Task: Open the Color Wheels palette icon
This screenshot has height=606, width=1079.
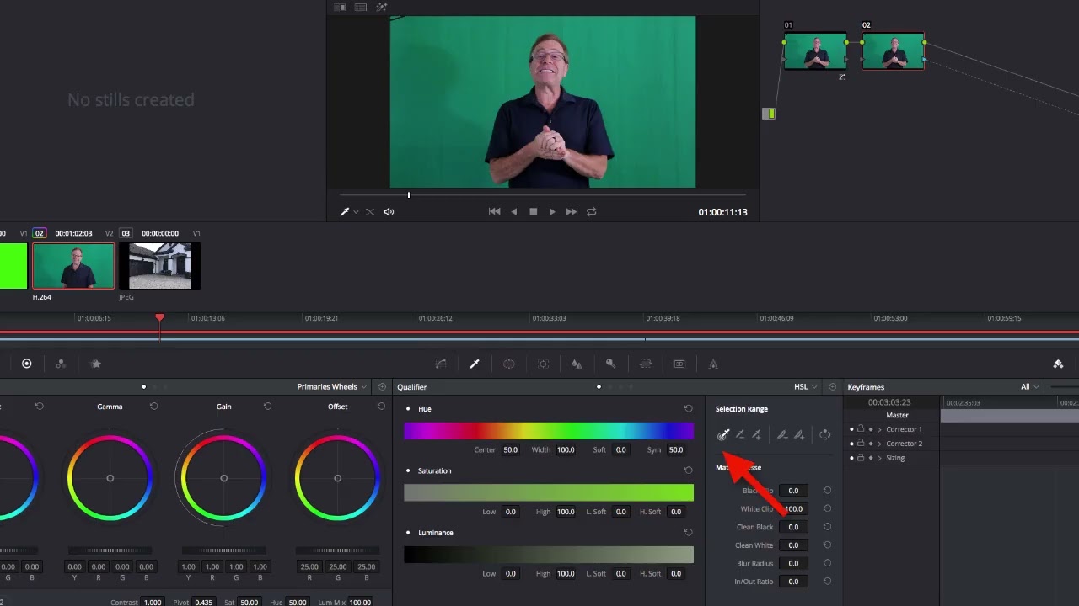Action: [27, 364]
